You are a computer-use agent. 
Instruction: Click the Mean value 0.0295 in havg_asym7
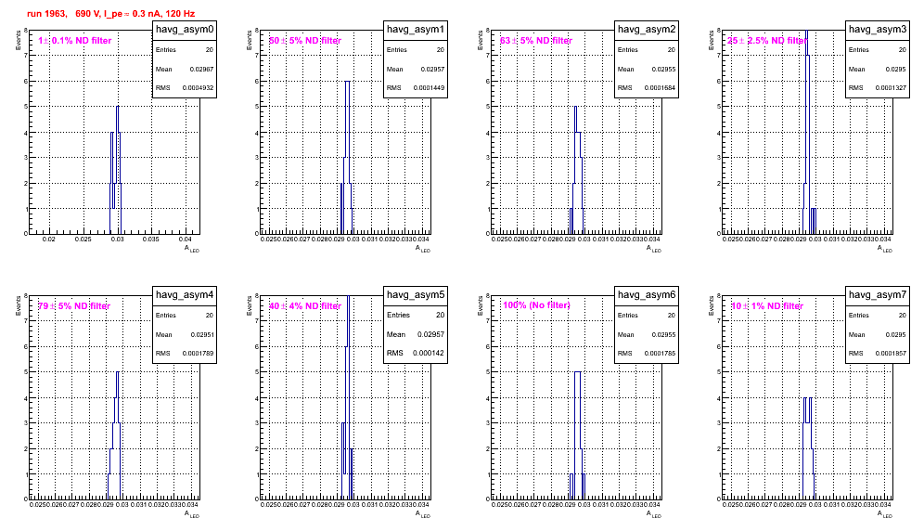tap(896, 334)
